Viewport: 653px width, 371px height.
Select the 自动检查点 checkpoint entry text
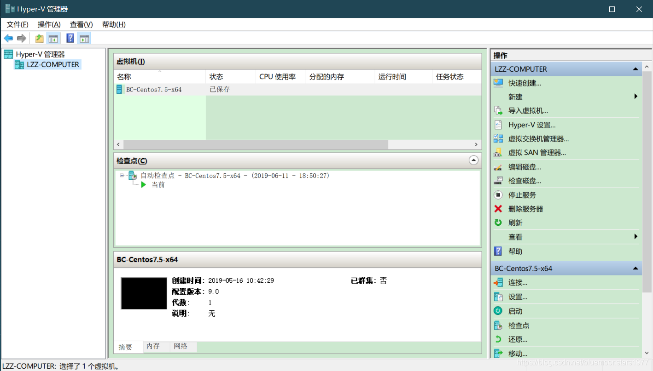pyautogui.click(x=235, y=176)
